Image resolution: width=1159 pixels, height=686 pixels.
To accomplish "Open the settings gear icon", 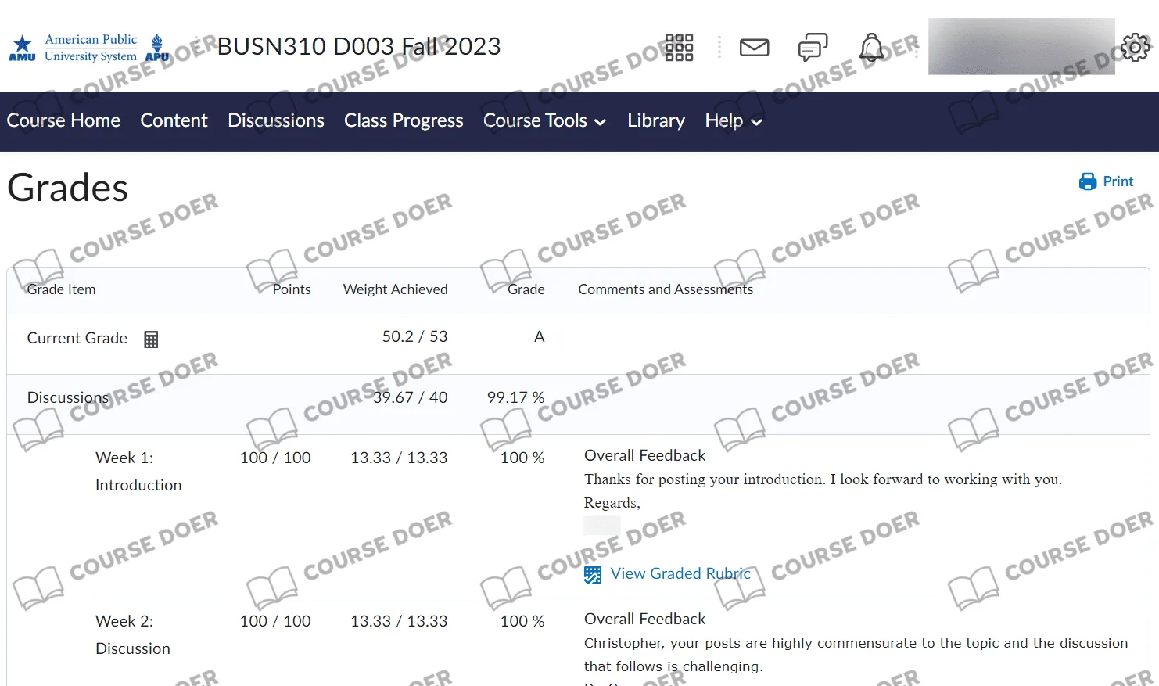I will tap(1135, 47).
